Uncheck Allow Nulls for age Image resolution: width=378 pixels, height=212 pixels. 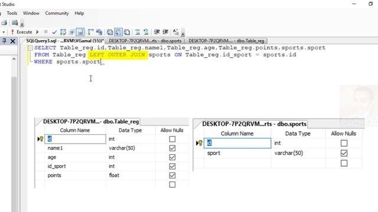pos(172,157)
